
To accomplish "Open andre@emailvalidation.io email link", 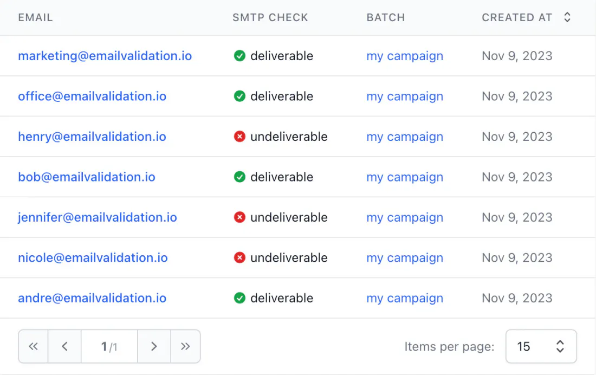I will [x=92, y=298].
